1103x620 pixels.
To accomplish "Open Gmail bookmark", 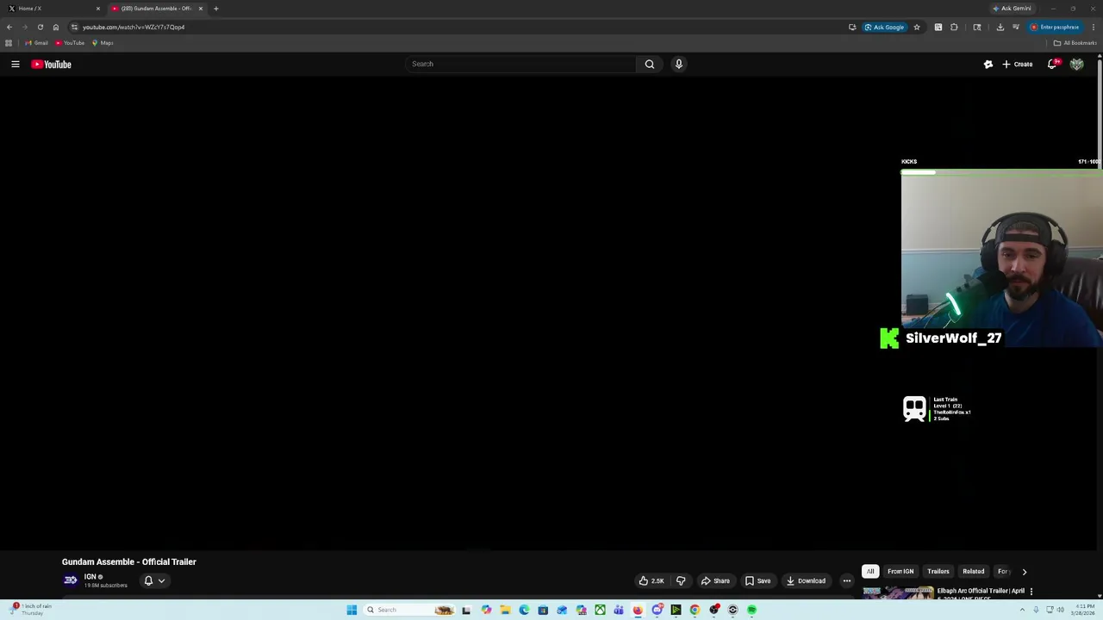I will tap(36, 43).
